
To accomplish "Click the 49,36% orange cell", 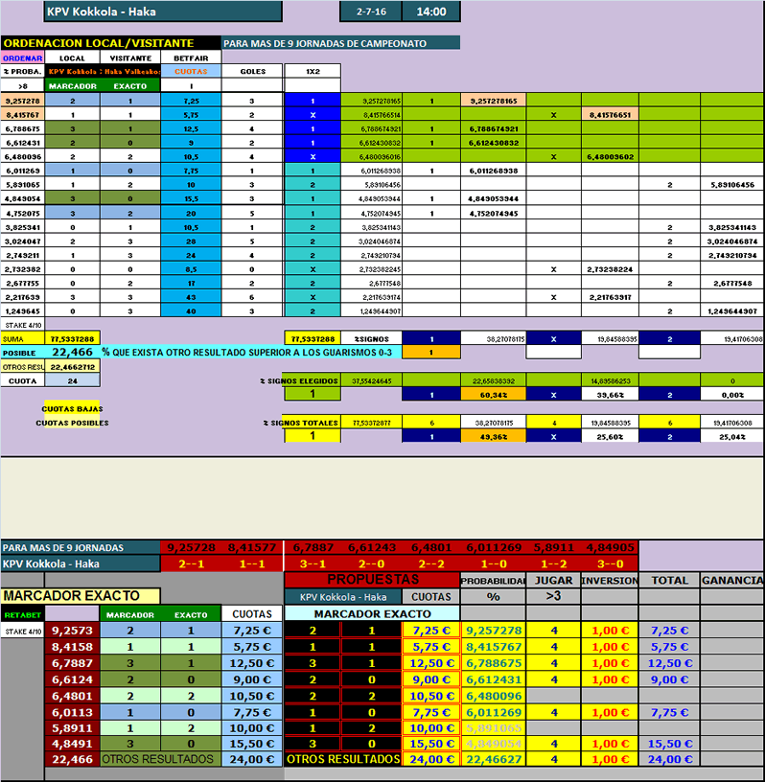I will (x=493, y=437).
